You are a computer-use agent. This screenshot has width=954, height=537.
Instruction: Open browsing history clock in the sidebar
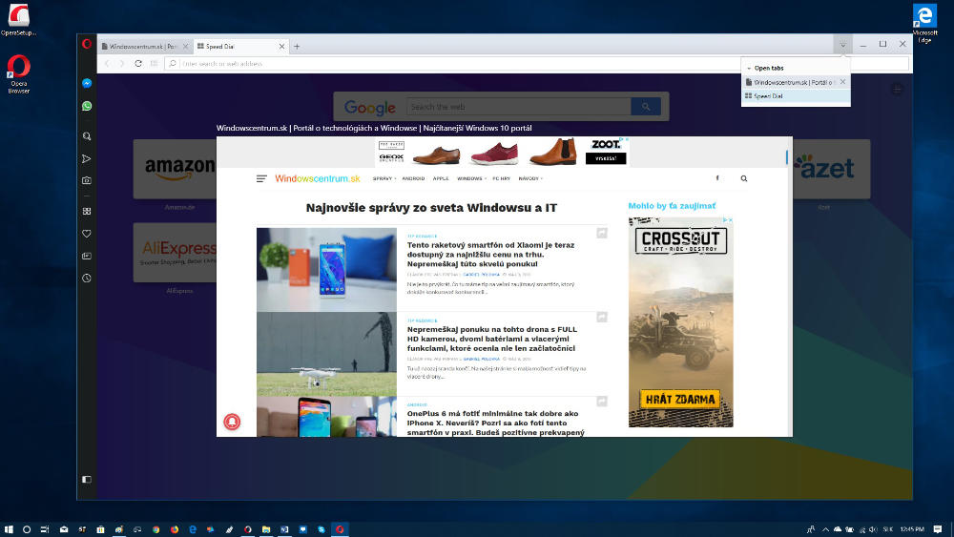pyautogui.click(x=87, y=278)
